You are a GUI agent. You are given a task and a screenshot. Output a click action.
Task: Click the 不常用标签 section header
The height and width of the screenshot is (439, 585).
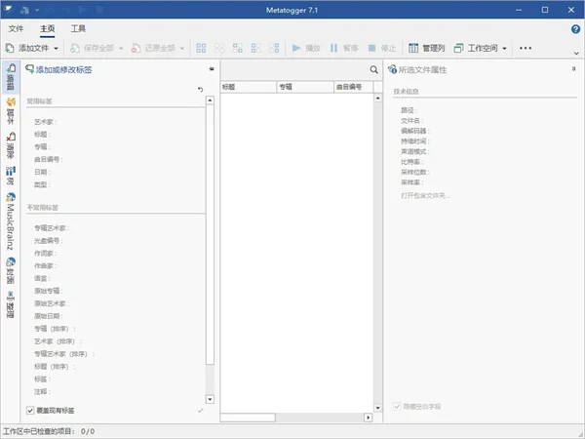click(x=43, y=208)
